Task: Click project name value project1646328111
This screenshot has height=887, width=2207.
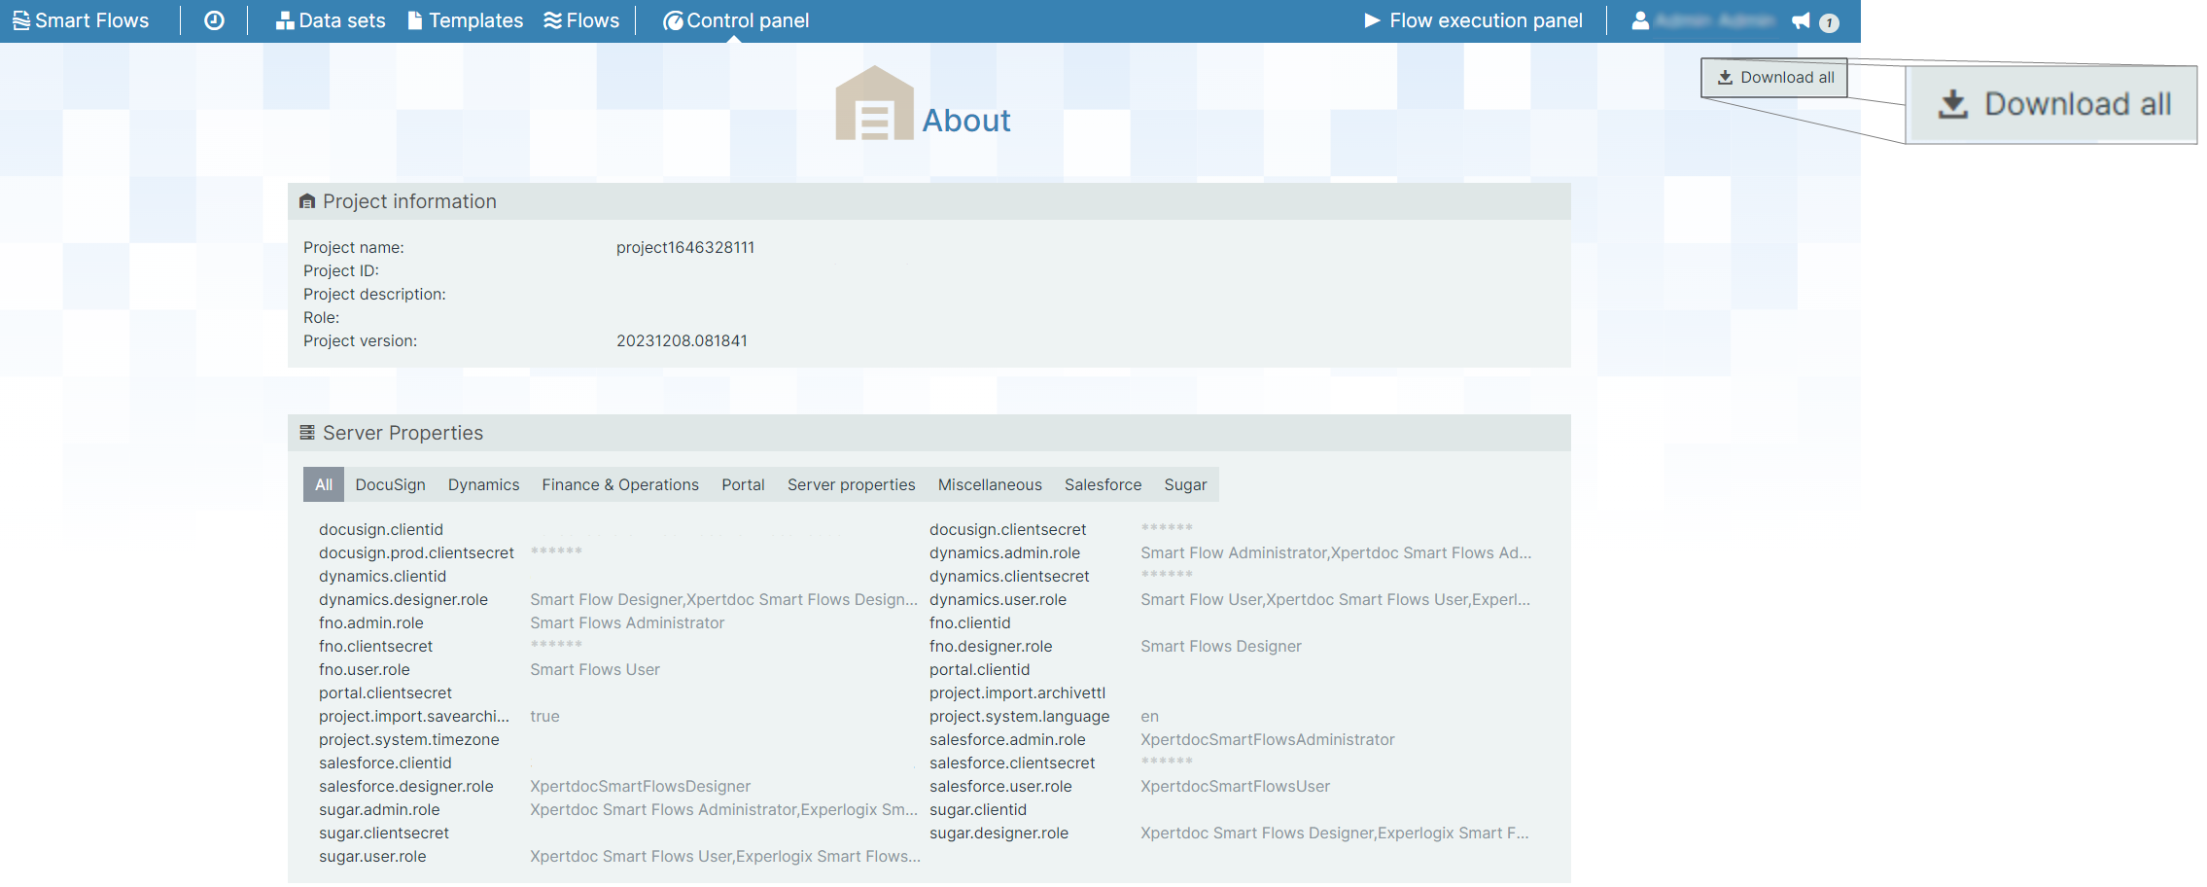Action: [685, 247]
